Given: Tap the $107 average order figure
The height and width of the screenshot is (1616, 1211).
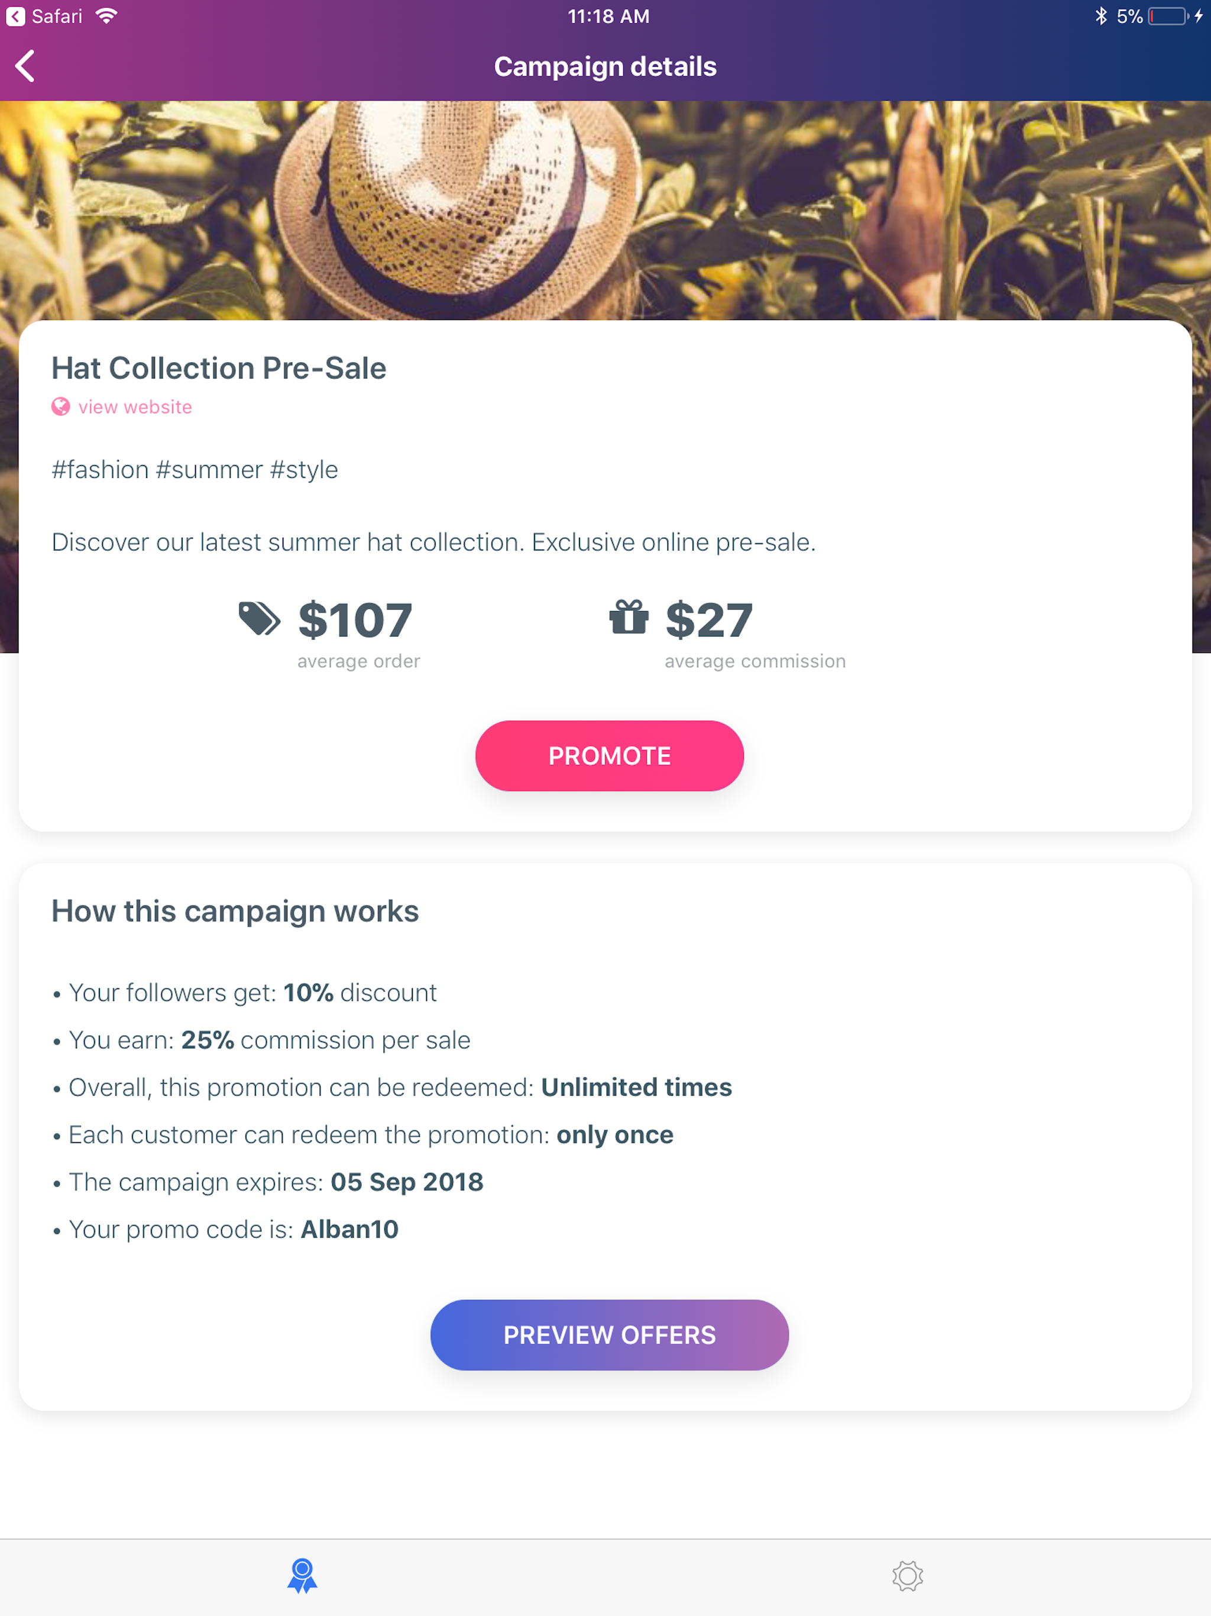Looking at the screenshot, I should (x=356, y=619).
